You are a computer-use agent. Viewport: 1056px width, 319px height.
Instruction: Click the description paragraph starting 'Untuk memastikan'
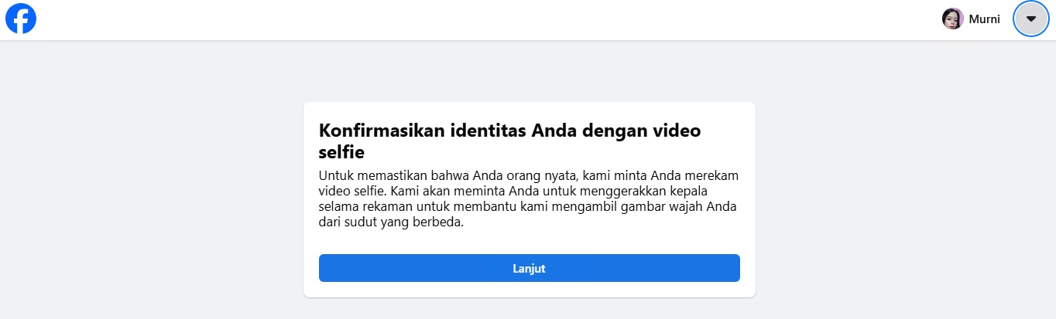click(x=528, y=199)
